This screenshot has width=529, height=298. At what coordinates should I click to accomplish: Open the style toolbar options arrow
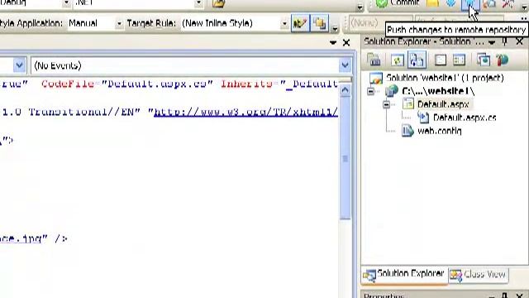335,29
